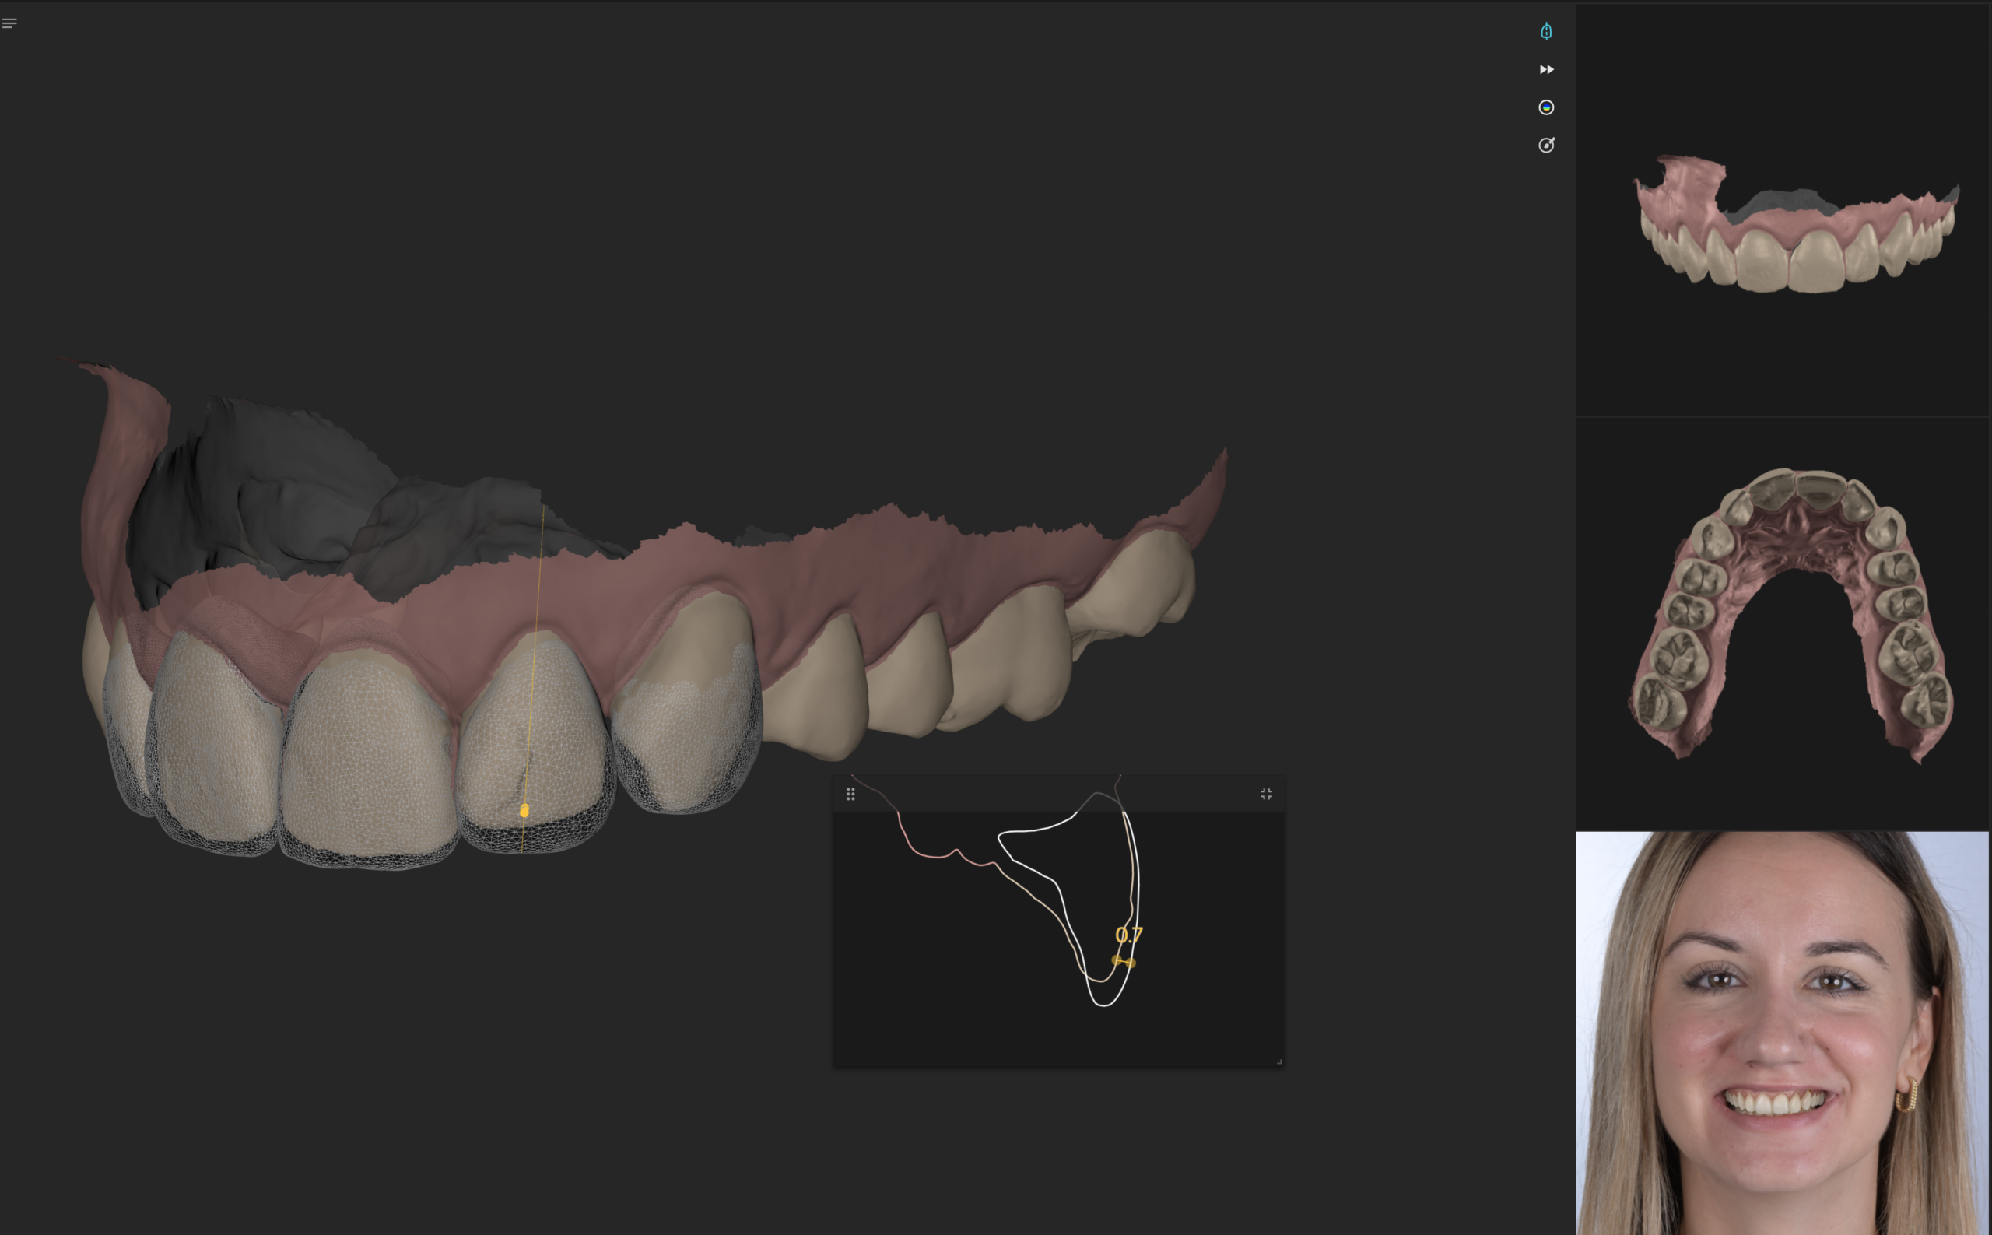Click the 0.7 measurement label
Viewport: 1992px width, 1235px height.
1129,935
